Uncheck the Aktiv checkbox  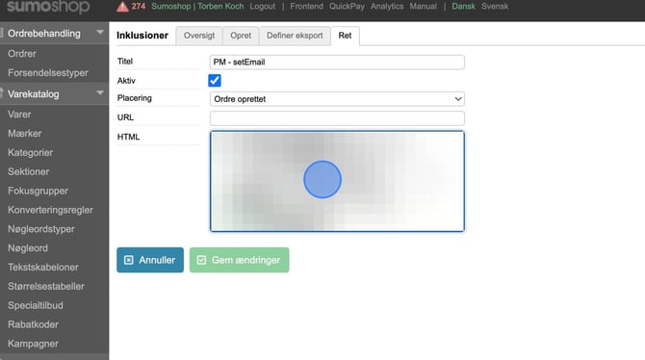point(215,80)
